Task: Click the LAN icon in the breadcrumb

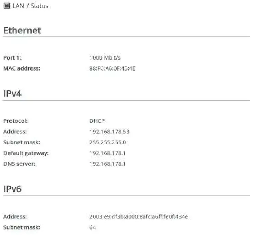Action: [x=7, y=6]
